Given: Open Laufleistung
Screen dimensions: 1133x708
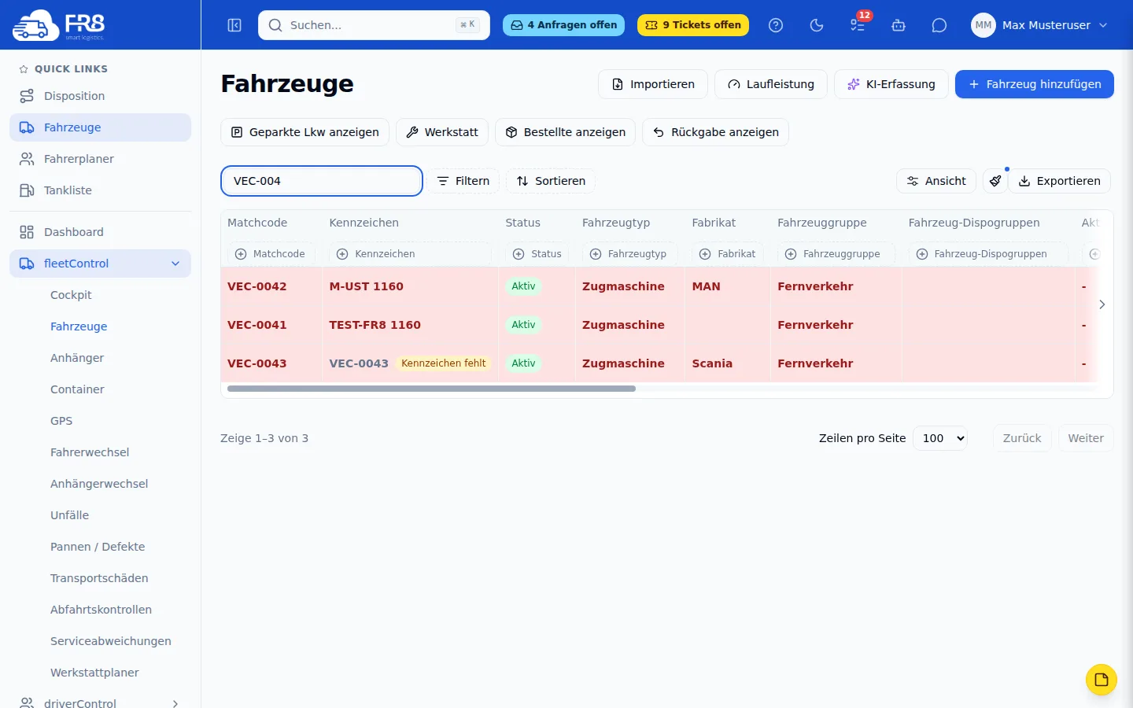Looking at the screenshot, I should (x=771, y=84).
